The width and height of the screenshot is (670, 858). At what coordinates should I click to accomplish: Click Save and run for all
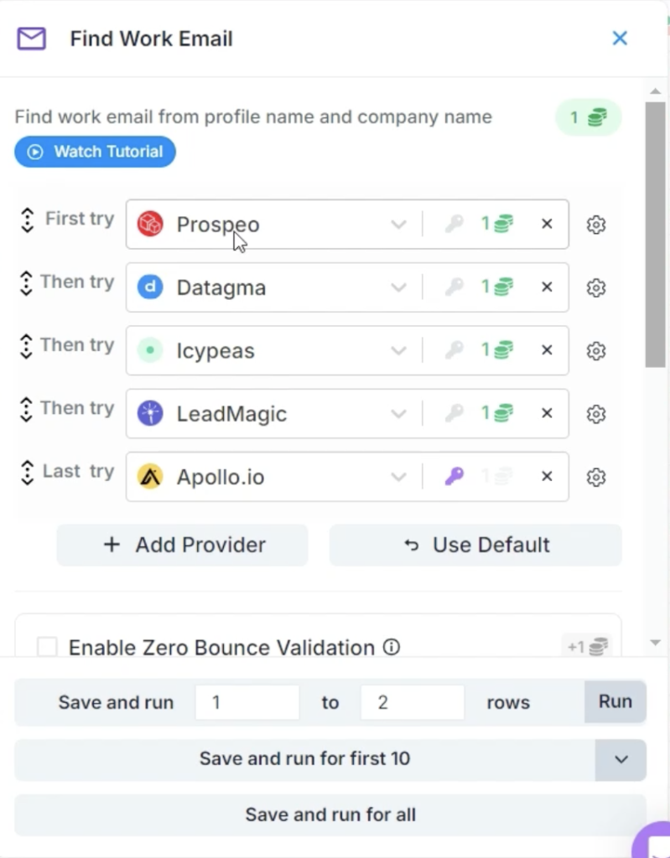(x=330, y=814)
